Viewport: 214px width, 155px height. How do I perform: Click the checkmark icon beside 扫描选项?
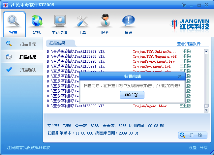pyautogui.click(x=9, y=70)
